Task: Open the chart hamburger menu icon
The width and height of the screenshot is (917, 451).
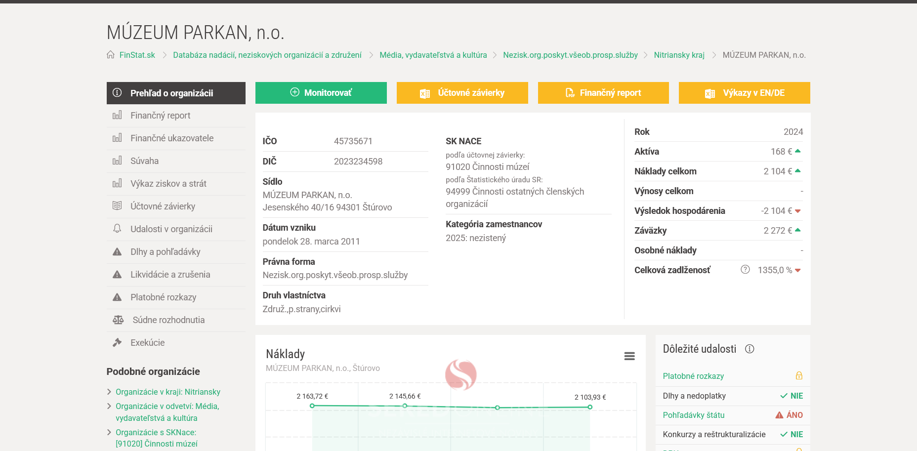Action: [629, 356]
